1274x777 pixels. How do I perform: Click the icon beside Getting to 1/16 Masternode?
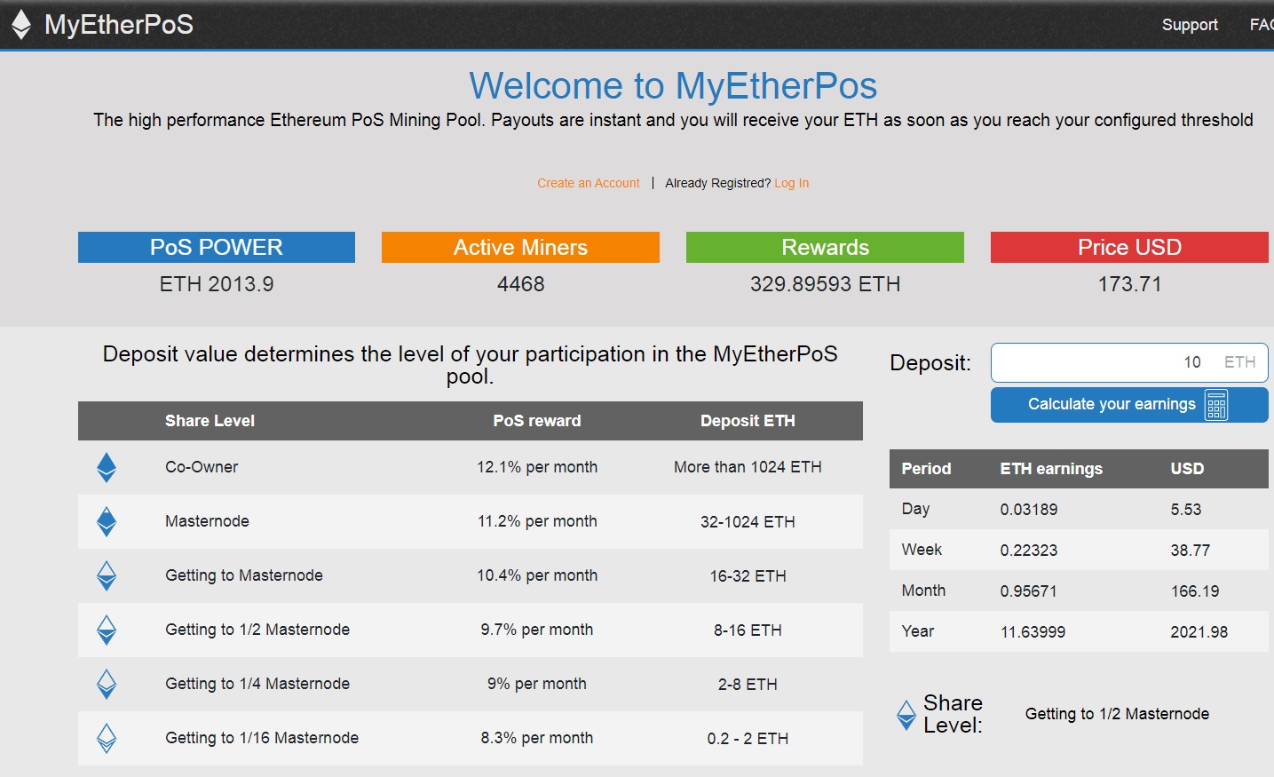[107, 738]
